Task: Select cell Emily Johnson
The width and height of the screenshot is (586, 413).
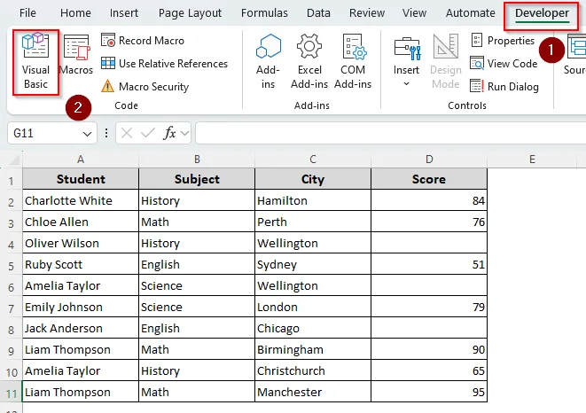Action: pos(81,307)
